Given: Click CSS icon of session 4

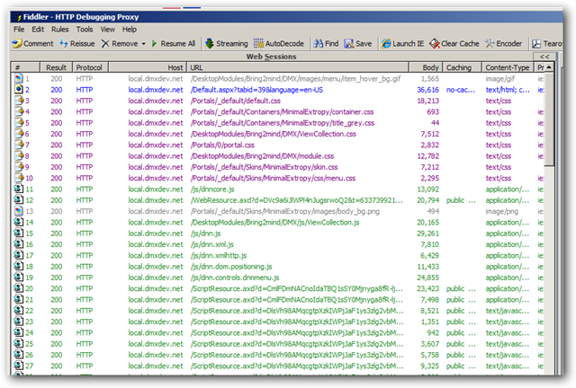Looking at the screenshot, I should [19, 111].
